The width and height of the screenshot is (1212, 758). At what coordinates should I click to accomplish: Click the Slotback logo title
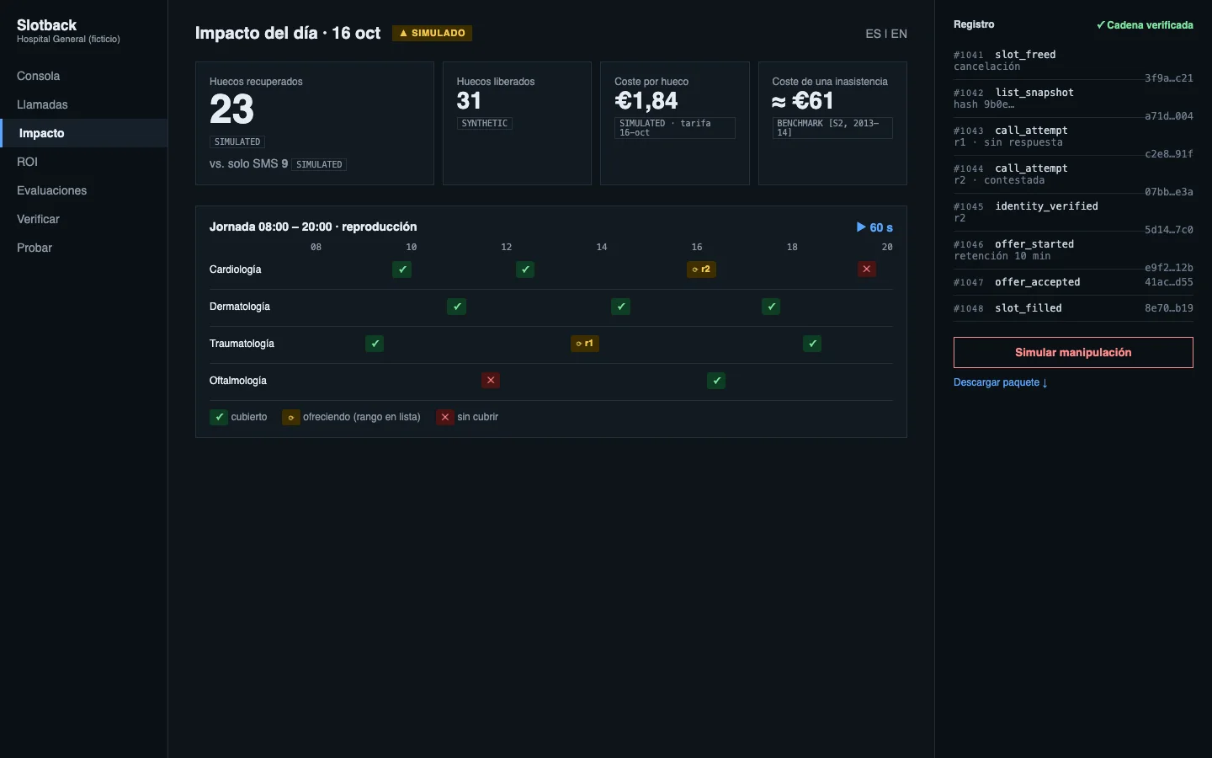pyautogui.click(x=47, y=25)
